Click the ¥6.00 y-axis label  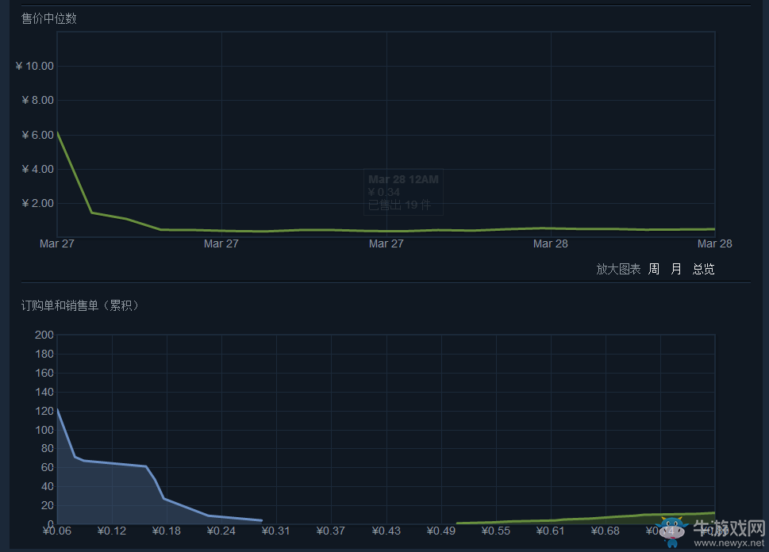tap(37, 135)
